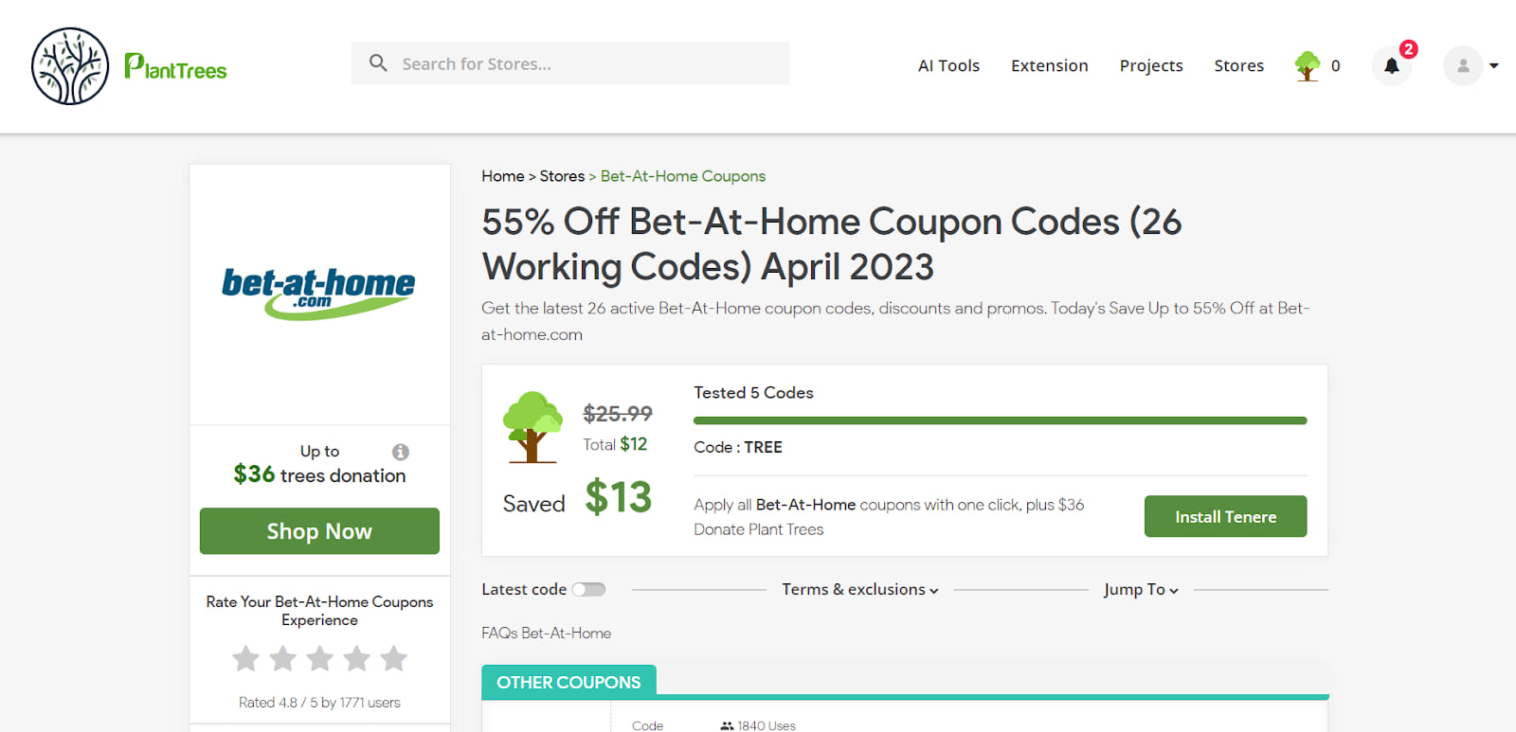Open Stores menu item

coord(1239,65)
